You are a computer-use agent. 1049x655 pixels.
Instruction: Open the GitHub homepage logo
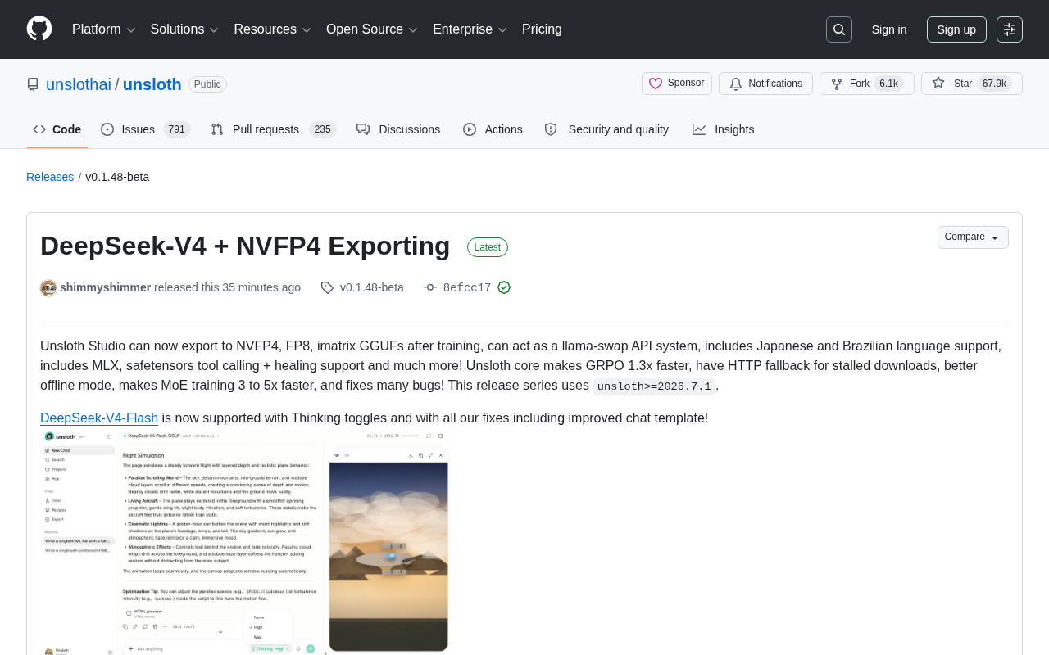click(39, 29)
